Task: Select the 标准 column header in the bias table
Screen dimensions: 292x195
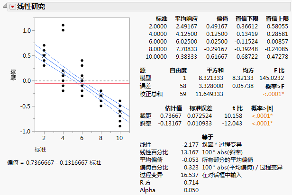Action: (162, 19)
